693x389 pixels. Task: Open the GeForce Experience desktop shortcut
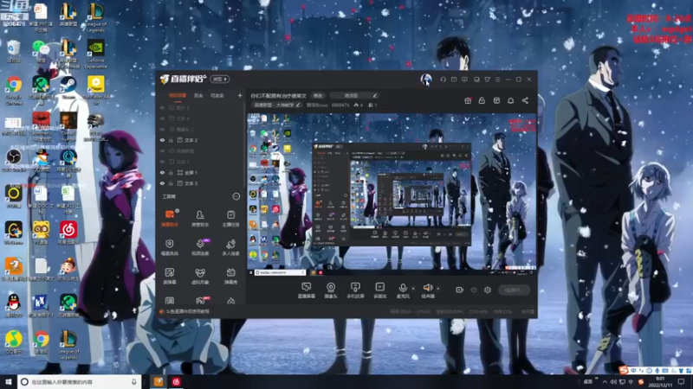(96, 54)
